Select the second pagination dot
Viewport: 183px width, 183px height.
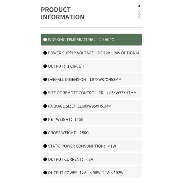[139, 11]
